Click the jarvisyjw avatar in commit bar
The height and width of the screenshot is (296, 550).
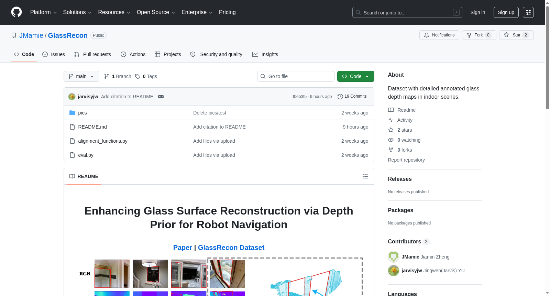click(x=72, y=97)
